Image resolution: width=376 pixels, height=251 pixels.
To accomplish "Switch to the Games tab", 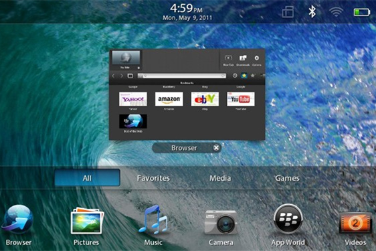I will tap(287, 178).
